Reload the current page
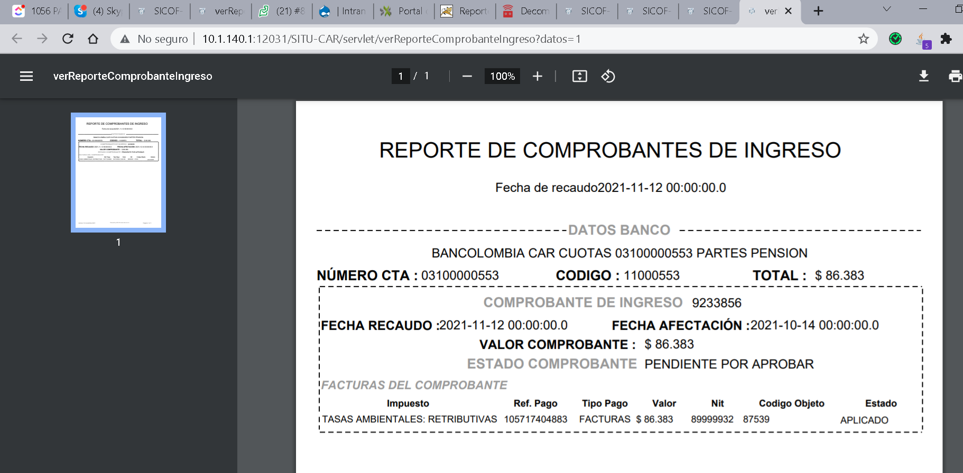Screen dimensions: 963x473 pyautogui.click(x=68, y=39)
